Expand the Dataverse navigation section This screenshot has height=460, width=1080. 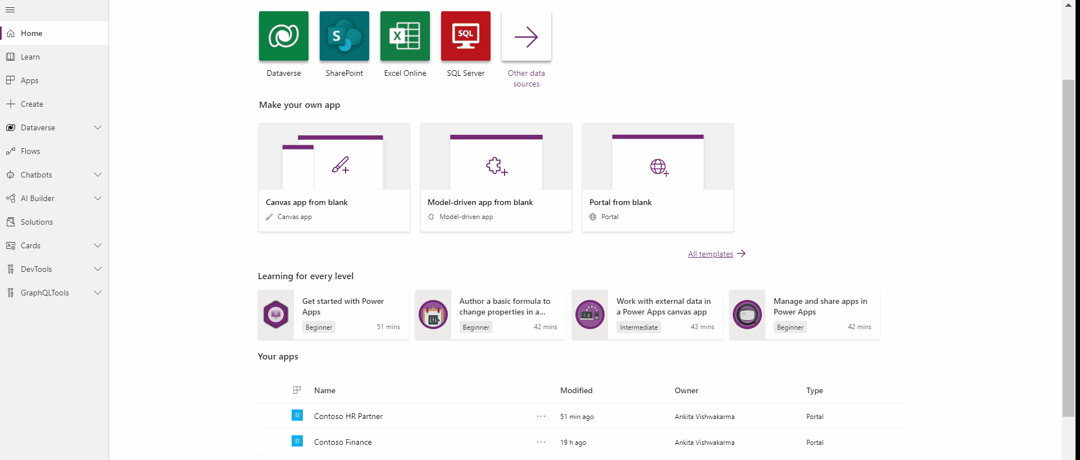click(x=98, y=127)
